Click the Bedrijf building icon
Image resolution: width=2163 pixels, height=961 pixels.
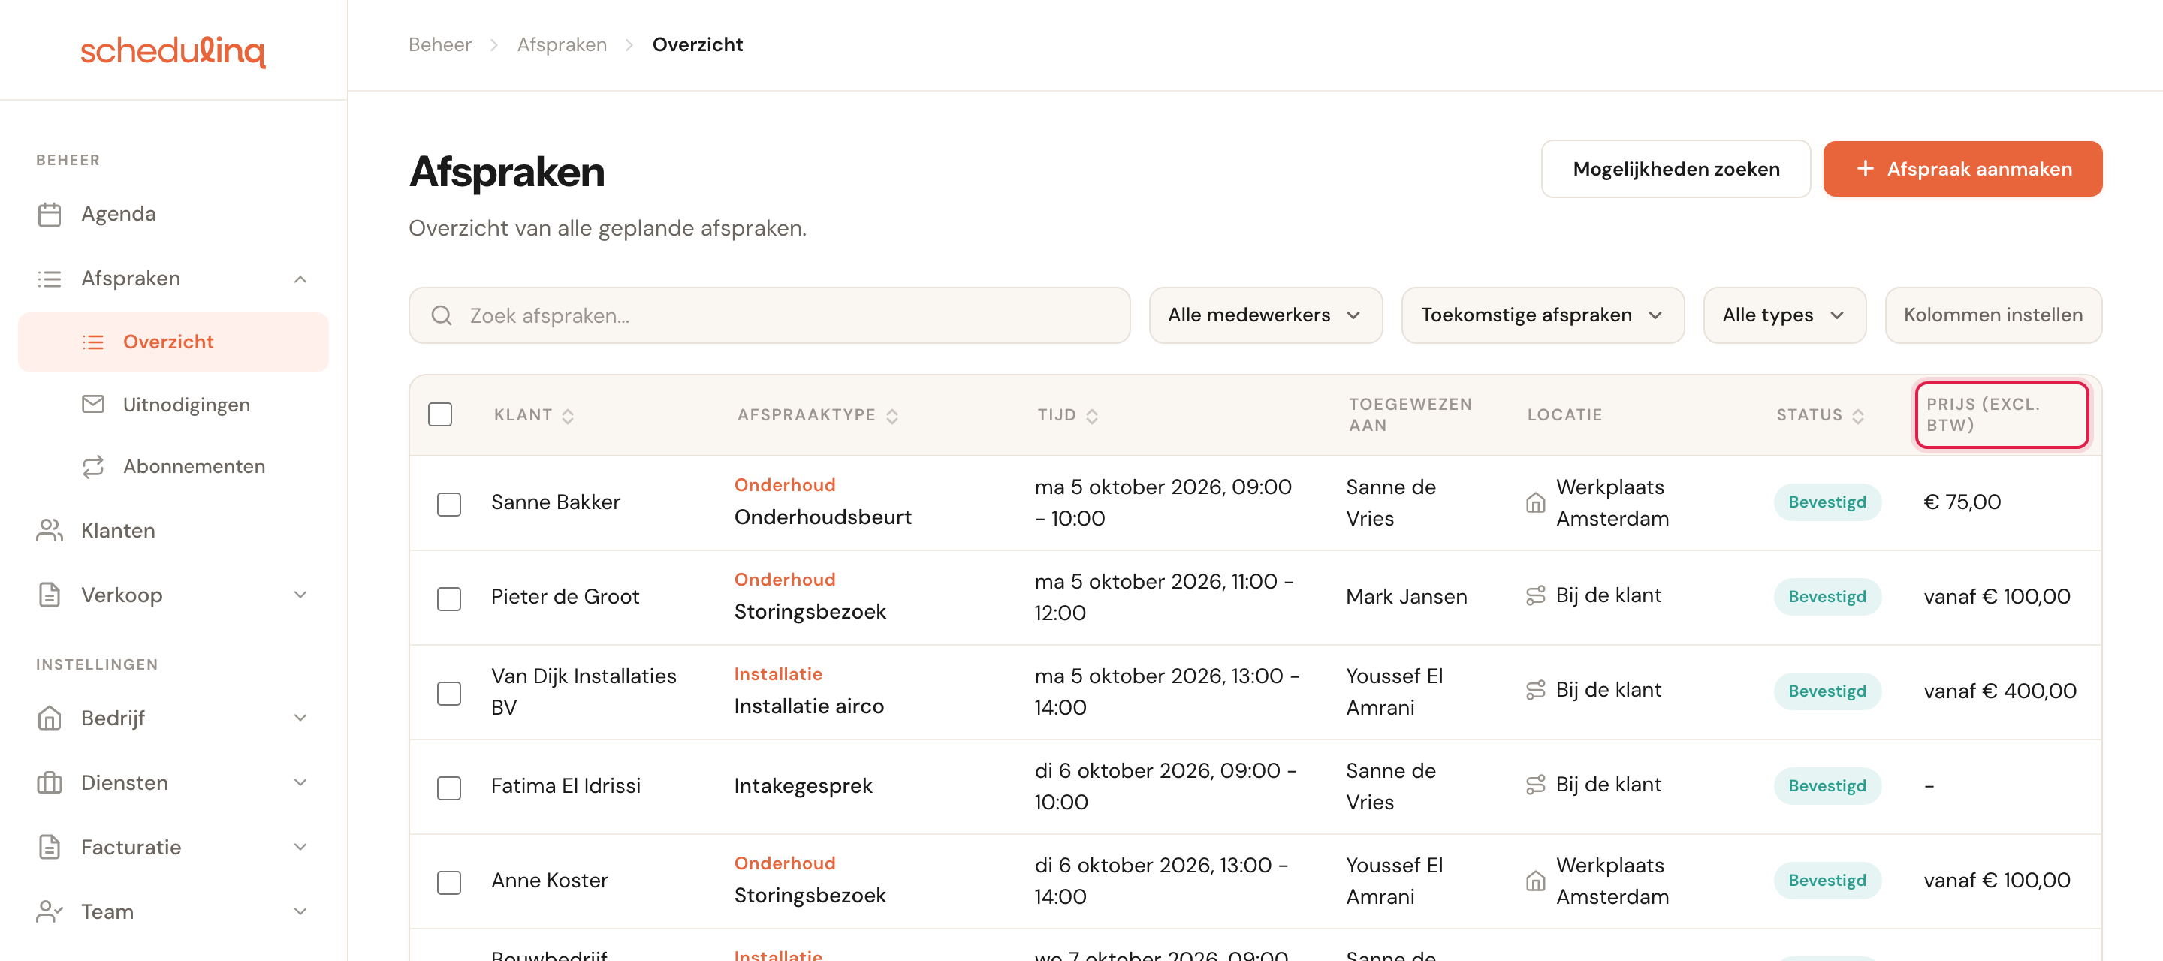pos(50,718)
